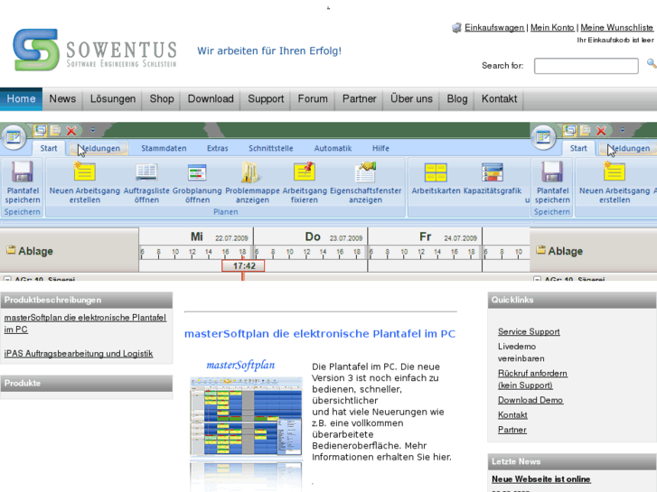This screenshot has height=492, width=657.
Task: Click the magnifier search icon
Action: coord(652,64)
